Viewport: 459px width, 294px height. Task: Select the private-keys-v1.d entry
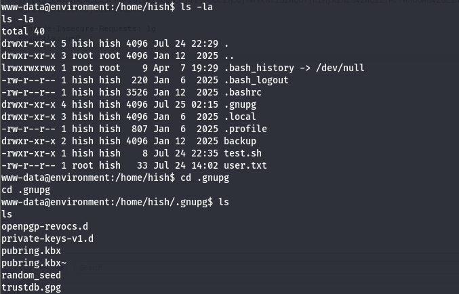tap(47, 238)
